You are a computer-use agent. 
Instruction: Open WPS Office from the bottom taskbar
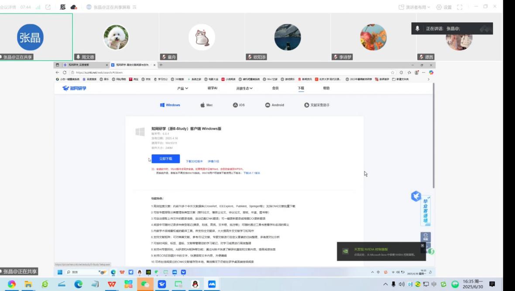tap(112, 284)
